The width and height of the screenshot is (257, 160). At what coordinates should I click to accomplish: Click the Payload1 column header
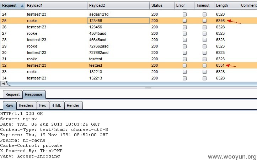[x=56, y=5]
